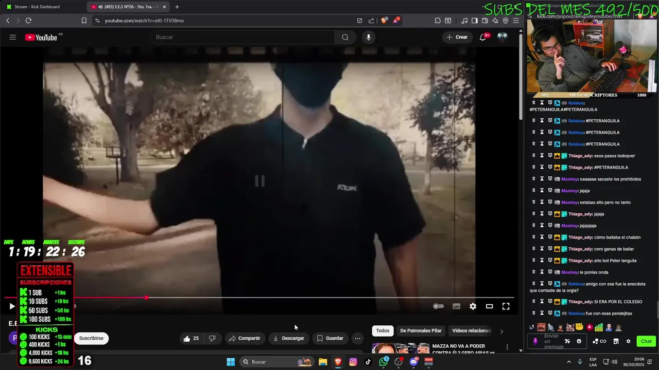Open browser extensions puzzle icon
This screenshot has width=659, height=370.
click(x=438, y=21)
